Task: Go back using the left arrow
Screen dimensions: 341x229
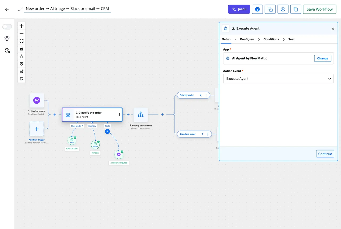Action: click(7, 9)
